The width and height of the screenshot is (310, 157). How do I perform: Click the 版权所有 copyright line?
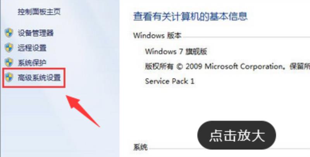227,67
